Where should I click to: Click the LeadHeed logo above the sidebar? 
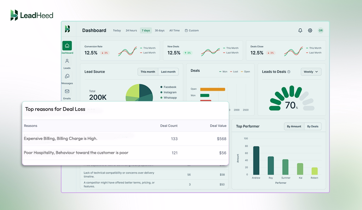click(31, 15)
